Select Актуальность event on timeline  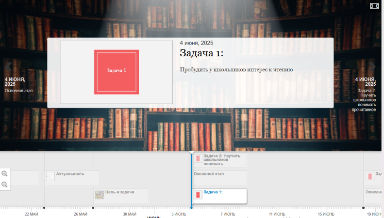coord(72,178)
